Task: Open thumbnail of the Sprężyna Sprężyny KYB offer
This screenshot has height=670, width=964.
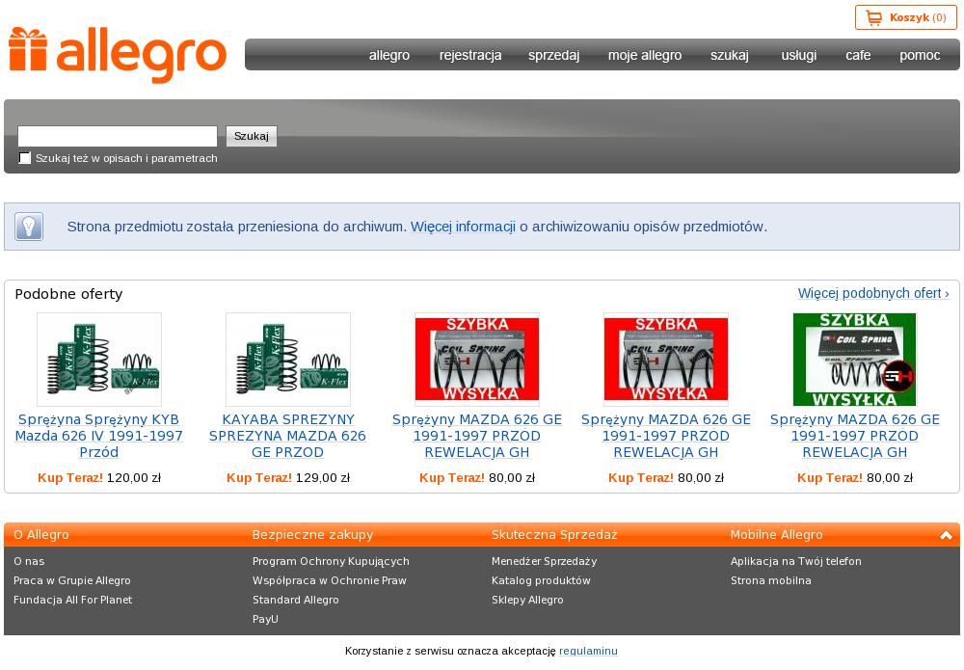Action: coord(99,360)
